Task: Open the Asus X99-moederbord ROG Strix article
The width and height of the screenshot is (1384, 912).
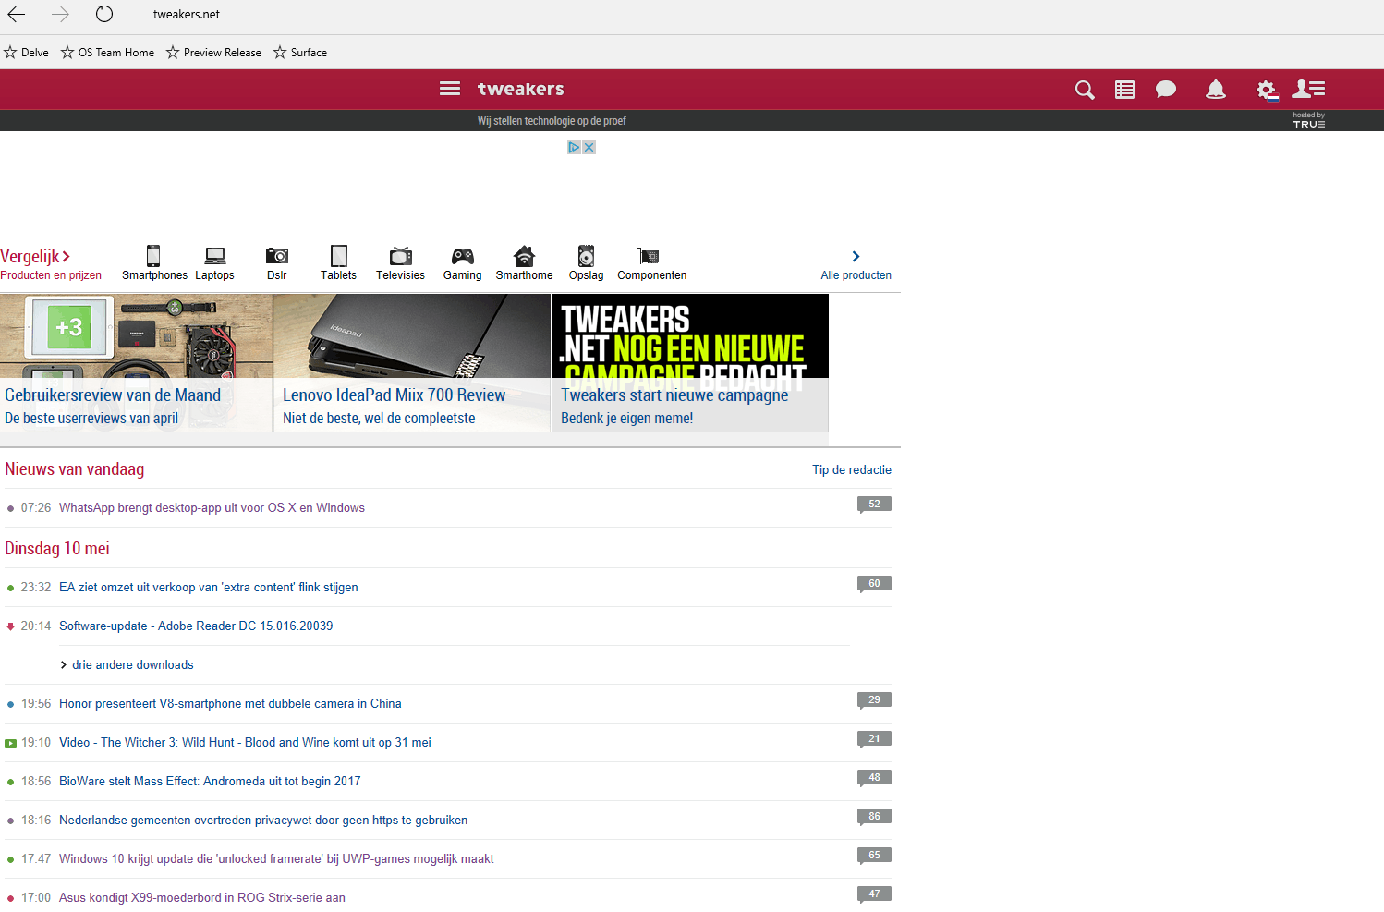Action: coord(202,897)
